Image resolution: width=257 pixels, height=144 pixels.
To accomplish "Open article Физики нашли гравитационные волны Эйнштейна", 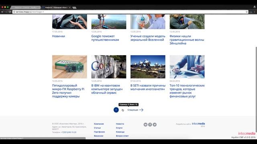I will tap(187, 40).
